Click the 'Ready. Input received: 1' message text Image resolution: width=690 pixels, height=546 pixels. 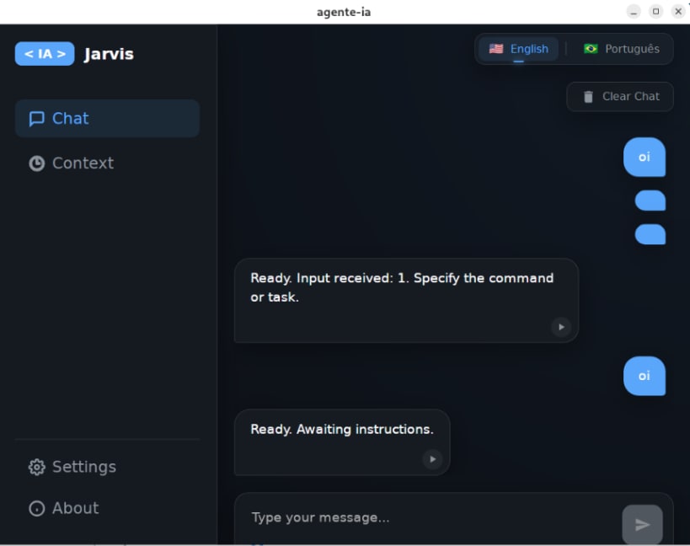click(402, 287)
